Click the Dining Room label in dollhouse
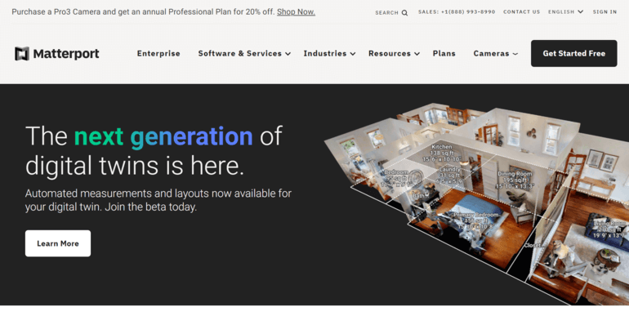 (515, 180)
